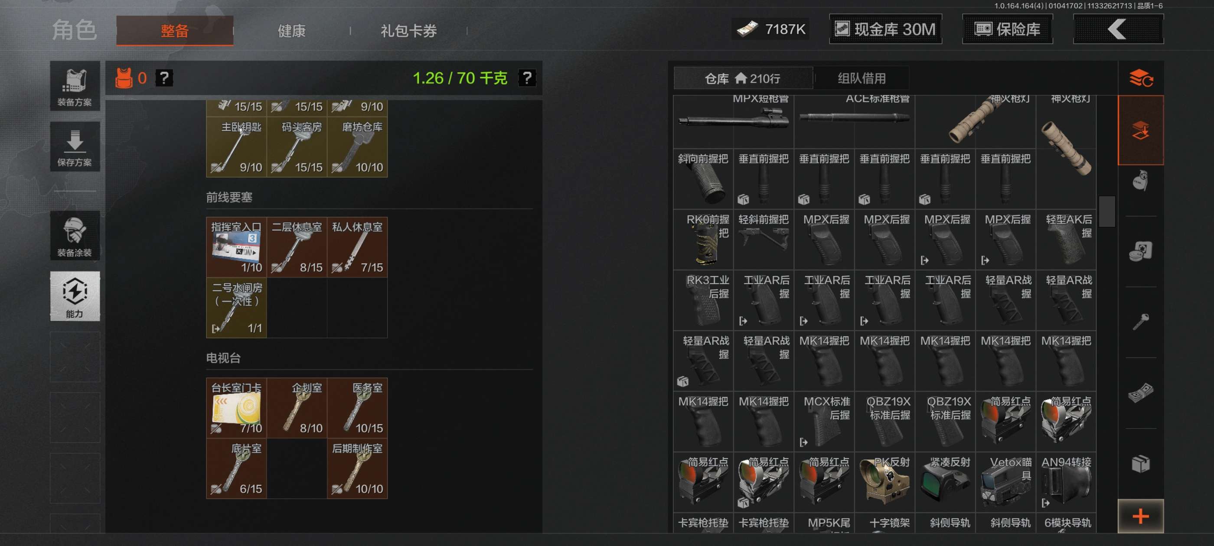Select the cash category filter icon
1214x546 pixels.
click(1140, 393)
